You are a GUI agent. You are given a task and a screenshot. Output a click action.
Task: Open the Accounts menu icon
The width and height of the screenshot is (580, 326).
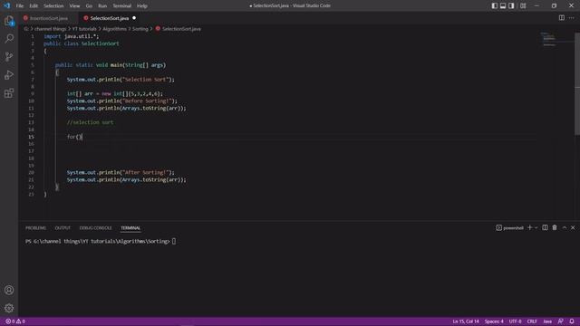9,290
